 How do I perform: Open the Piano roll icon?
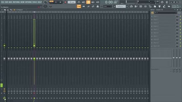click(x=136, y=6)
